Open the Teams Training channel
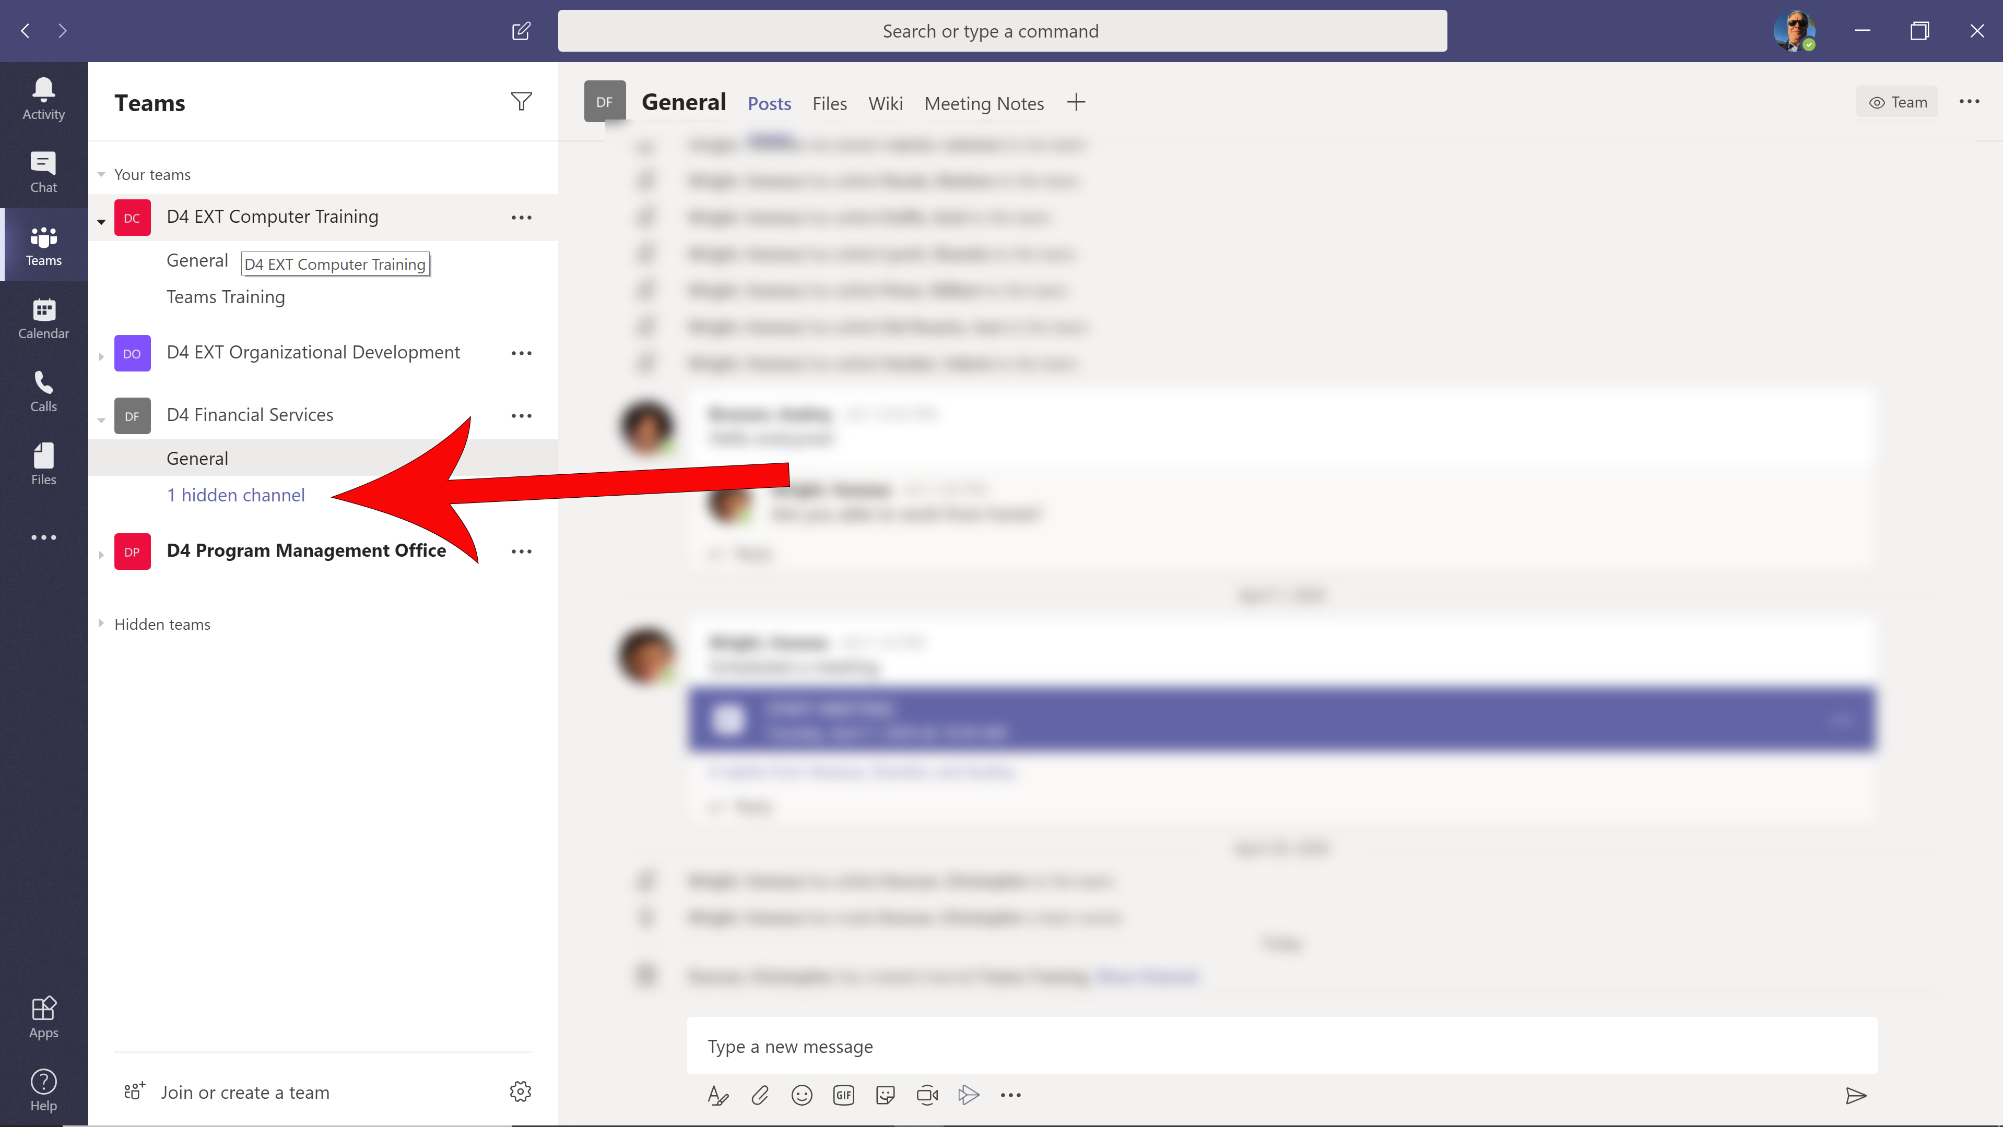Screen dimensions: 2003x1127 tap(226, 297)
